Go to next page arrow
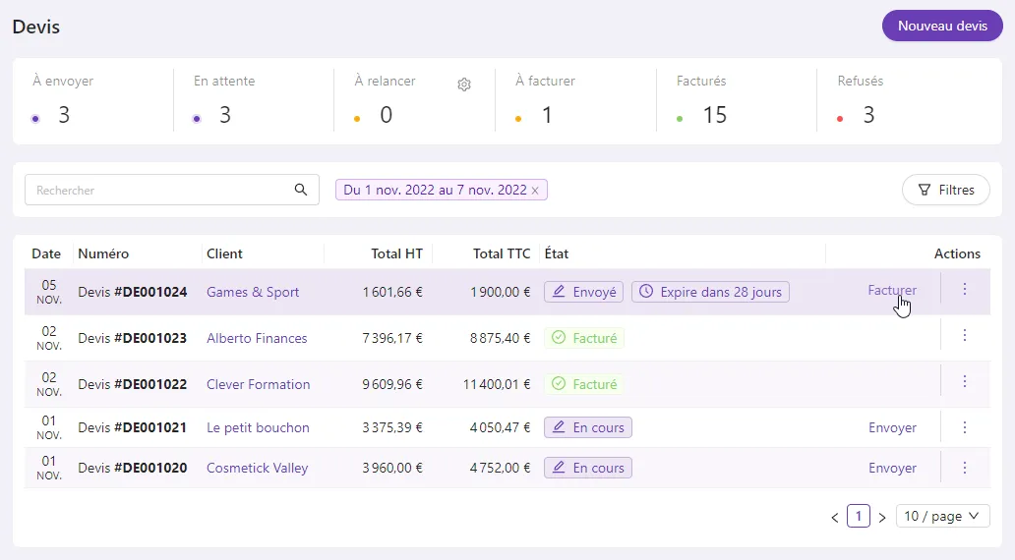The width and height of the screenshot is (1015, 560). pos(881,518)
